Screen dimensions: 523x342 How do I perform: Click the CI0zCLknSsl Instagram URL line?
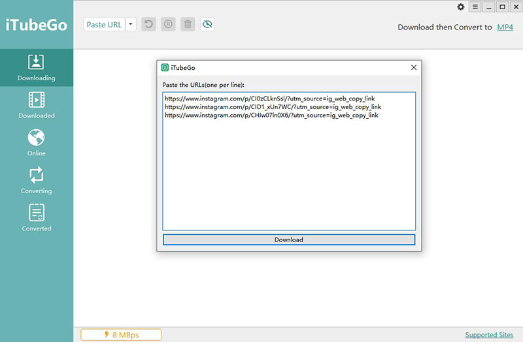coord(270,99)
